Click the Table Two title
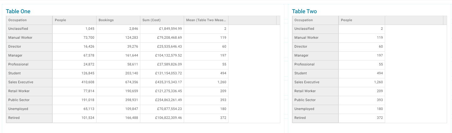This screenshot has width=452, height=133. (x=304, y=11)
